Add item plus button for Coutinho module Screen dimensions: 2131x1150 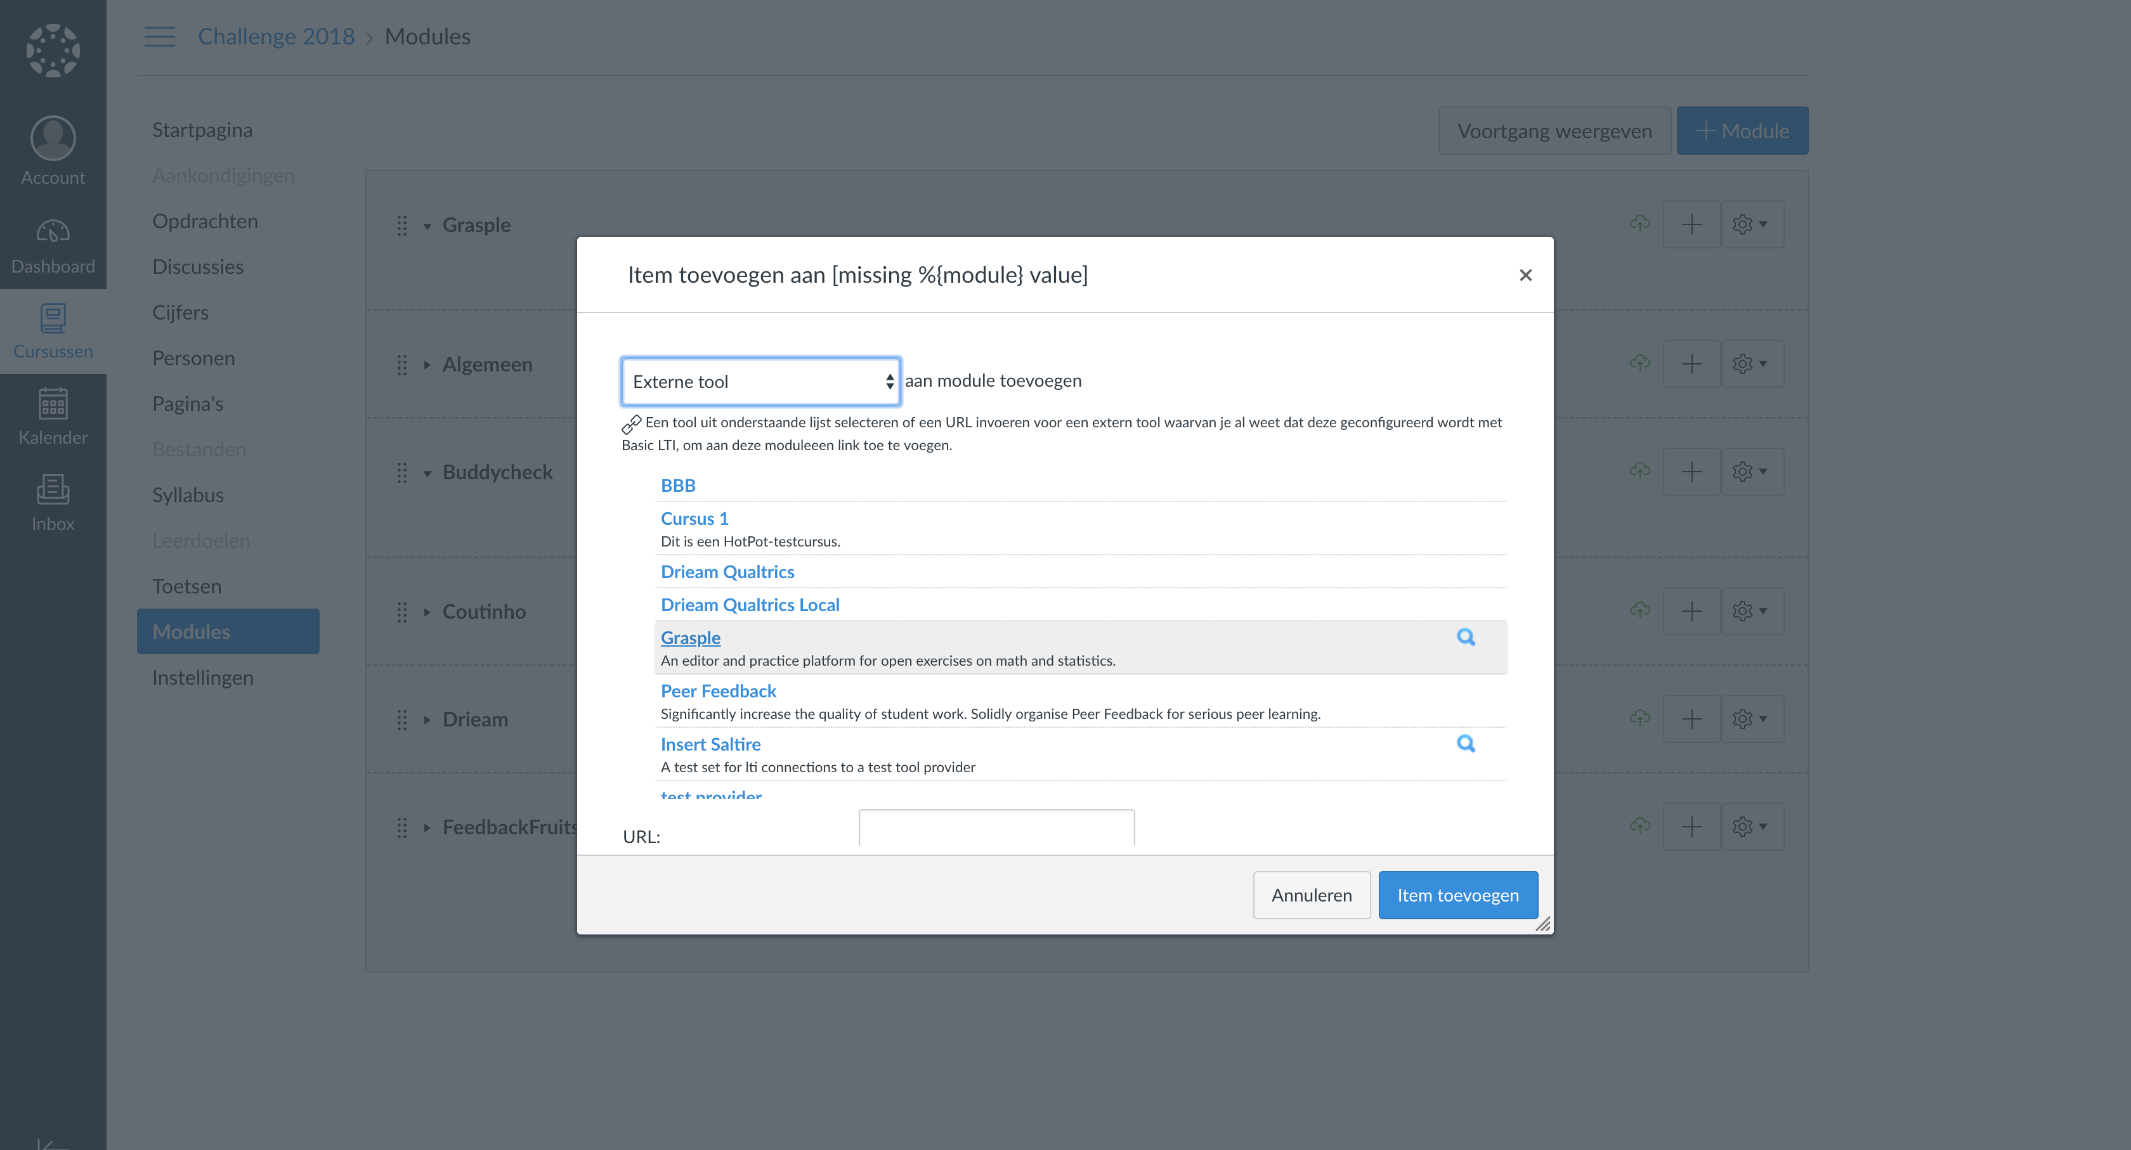click(x=1691, y=611)
